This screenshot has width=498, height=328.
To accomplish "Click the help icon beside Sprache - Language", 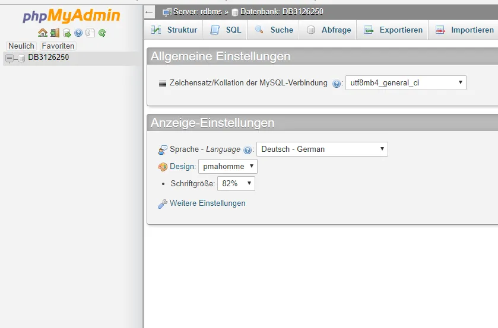I will click(248, 150).
